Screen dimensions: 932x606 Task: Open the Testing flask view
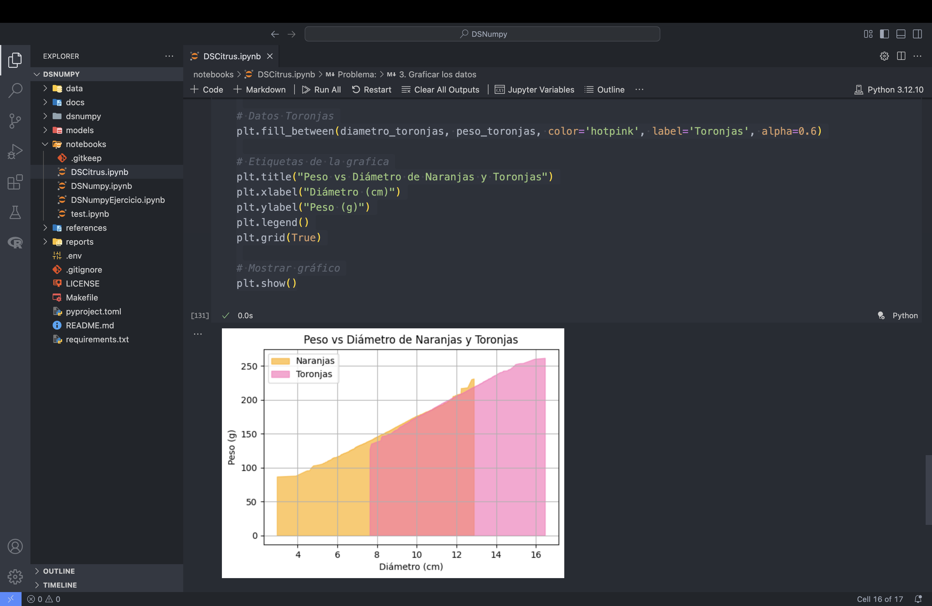click(x=15, y=212)
